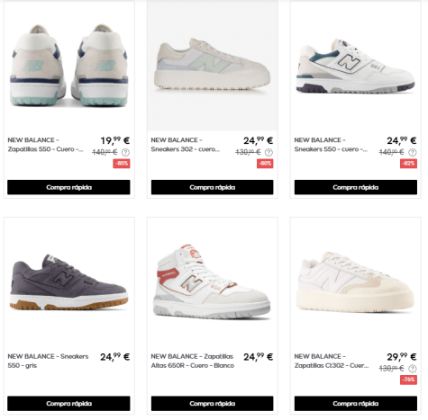The height and width of the screenshot is (420, 428).
Task: Open the Zapatillas Altas 650R - Cuero - Blanco title
Action: click(193, 361)
